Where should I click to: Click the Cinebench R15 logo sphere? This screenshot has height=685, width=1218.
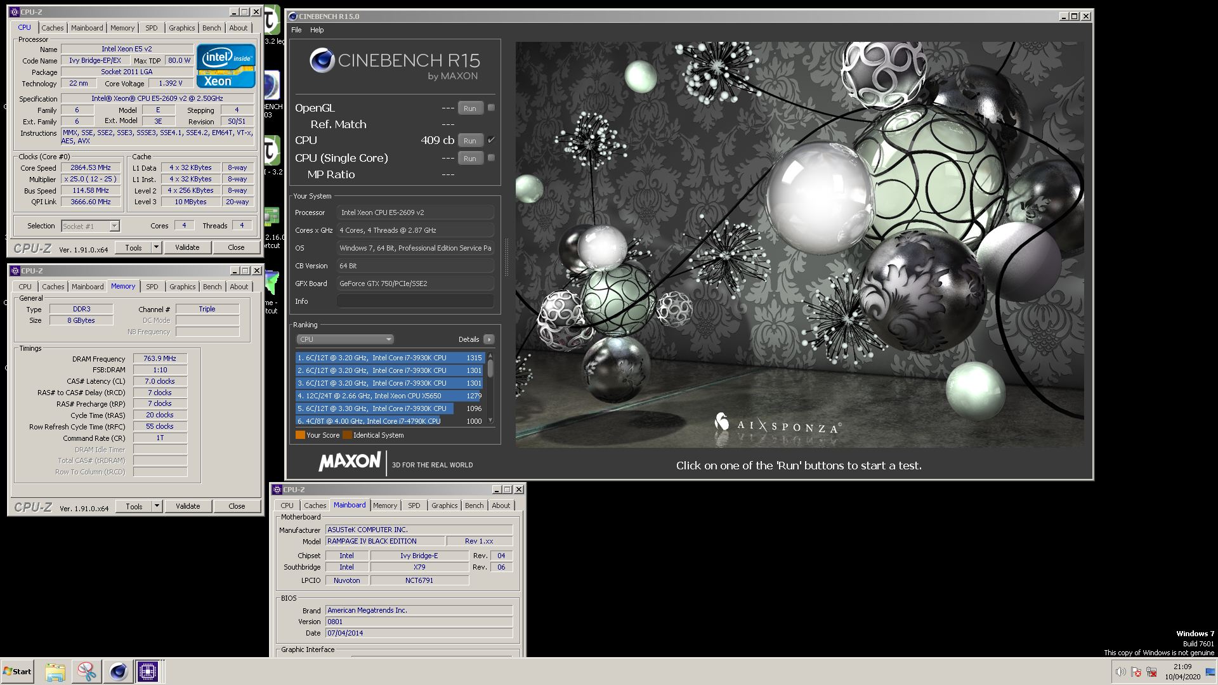322,61
